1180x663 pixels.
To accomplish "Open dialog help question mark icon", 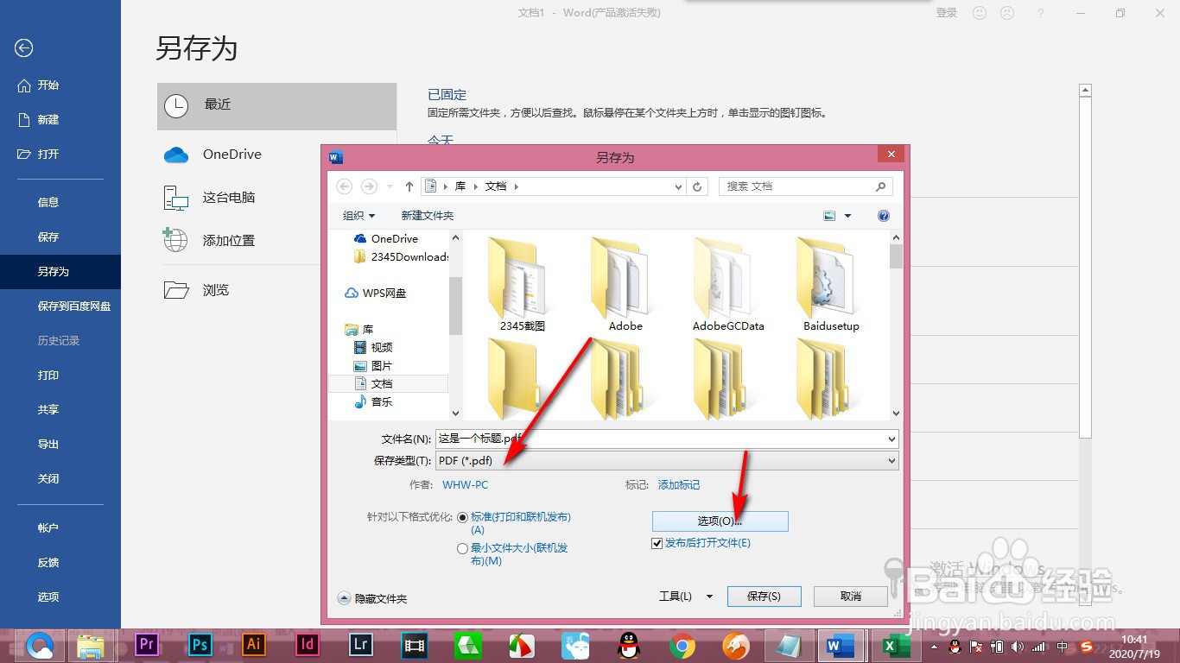I will click(883, 216).
